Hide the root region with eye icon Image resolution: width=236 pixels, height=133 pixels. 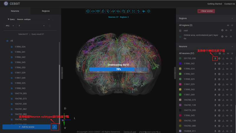tap(227, 31)
